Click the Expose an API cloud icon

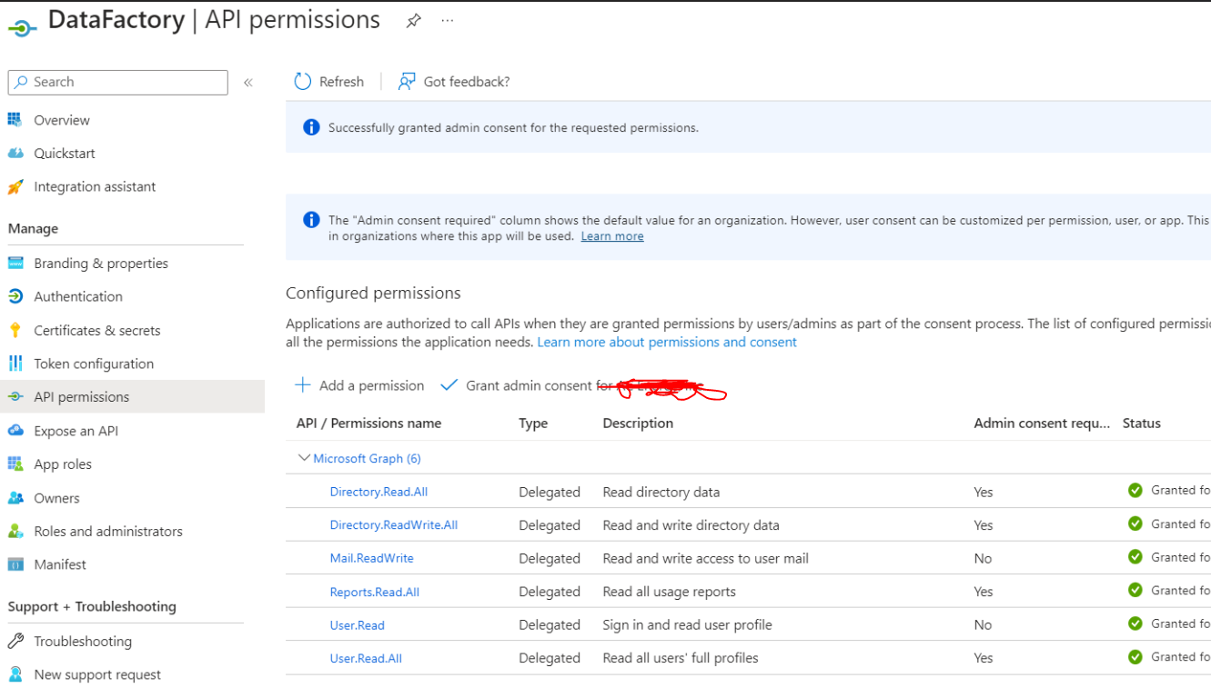(15, 431)
